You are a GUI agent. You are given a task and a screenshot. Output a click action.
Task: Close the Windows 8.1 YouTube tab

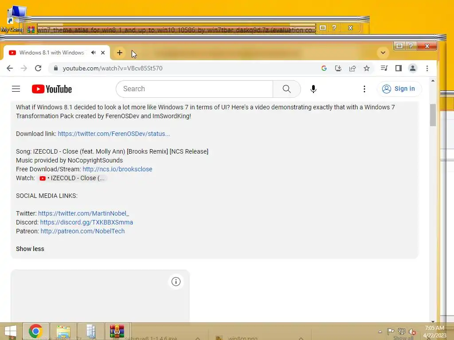pyautogui.click(x=103, y=53)
